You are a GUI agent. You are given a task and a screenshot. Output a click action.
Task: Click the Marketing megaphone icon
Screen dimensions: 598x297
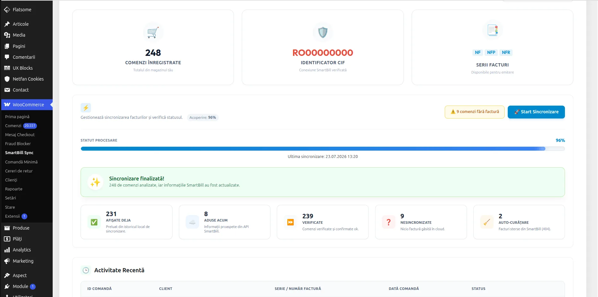pos(7,261)
